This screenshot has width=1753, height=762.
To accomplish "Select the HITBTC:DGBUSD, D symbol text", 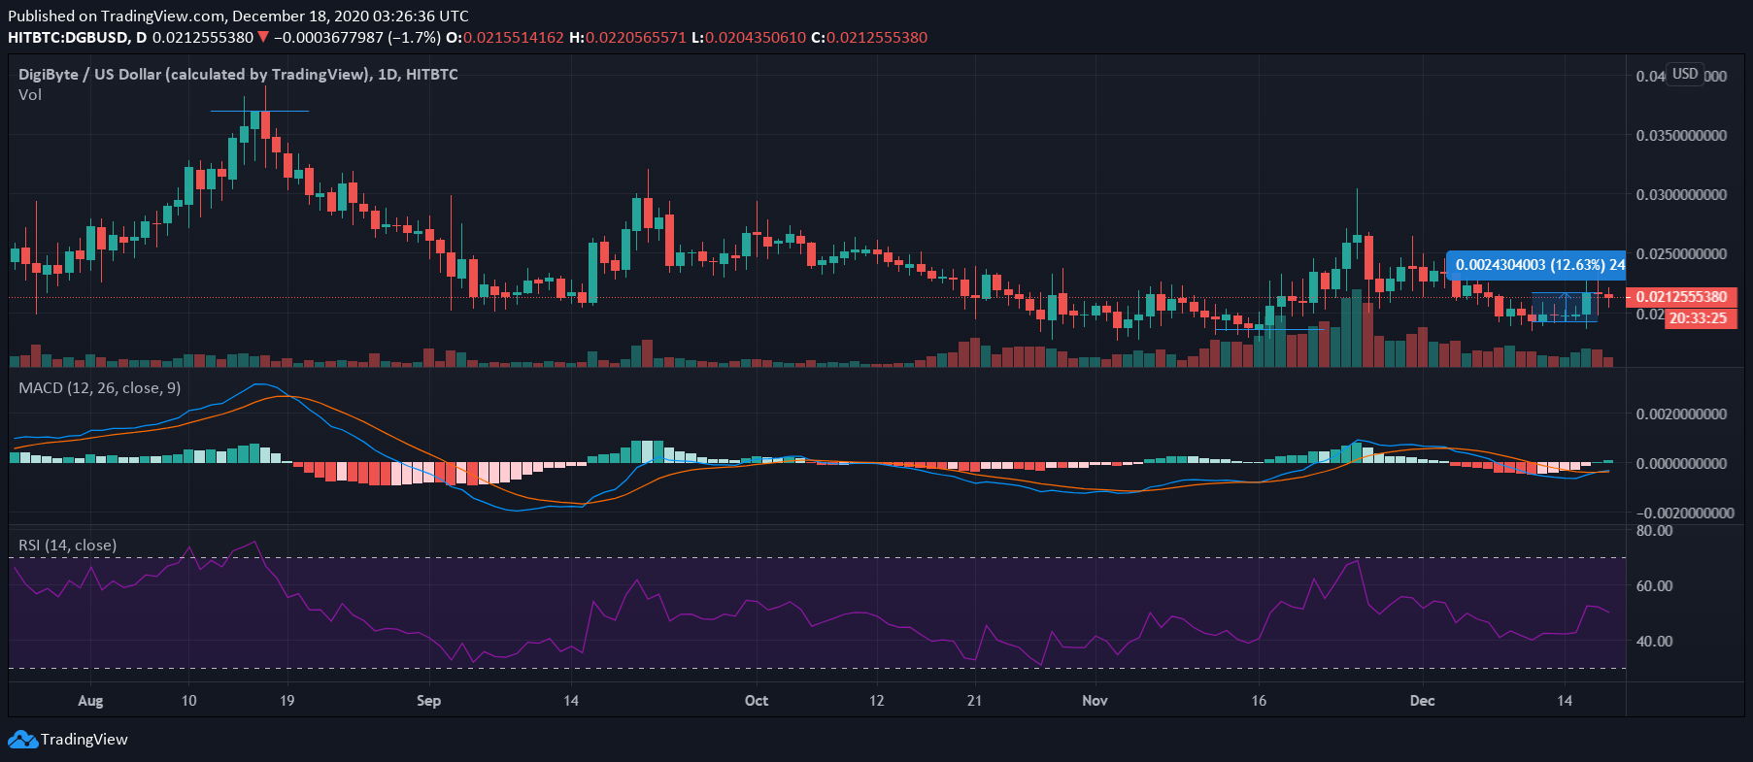I will click(x=78, y=37).
